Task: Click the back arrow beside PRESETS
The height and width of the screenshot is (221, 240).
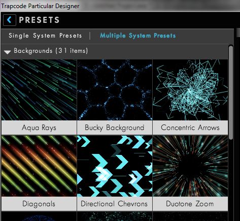Action: [x=10, y=20]
